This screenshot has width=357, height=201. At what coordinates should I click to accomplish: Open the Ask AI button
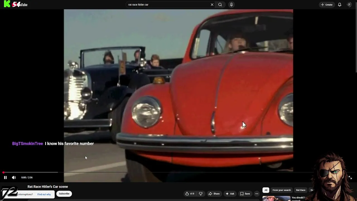tap(230, 194)
